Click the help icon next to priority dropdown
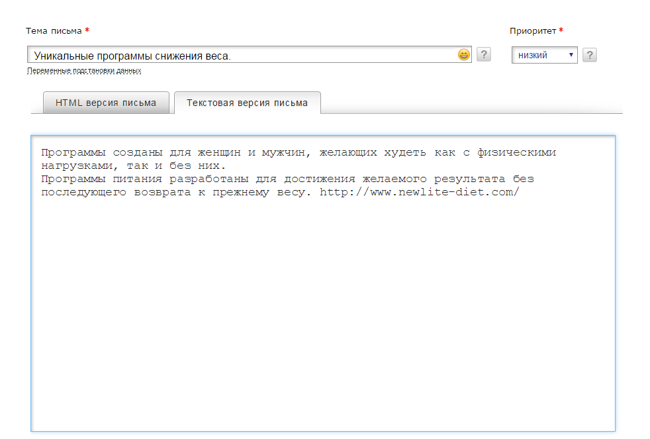 (x=589, y=55)
